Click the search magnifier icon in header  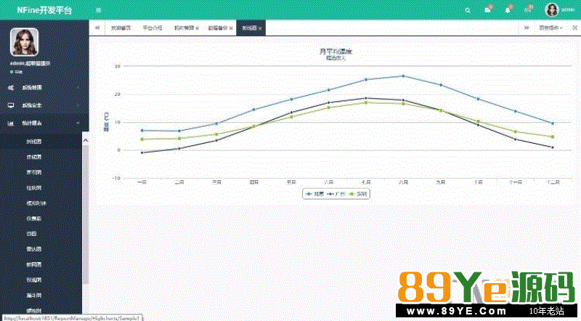tap(467, 10)
